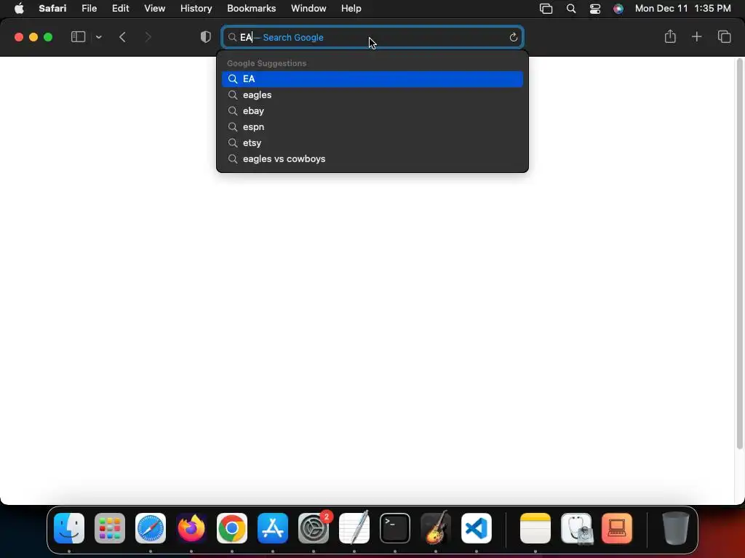Open the Trash in the Dock
The height and width of the screenshot is (558, 745).
(x=676, y=528)
